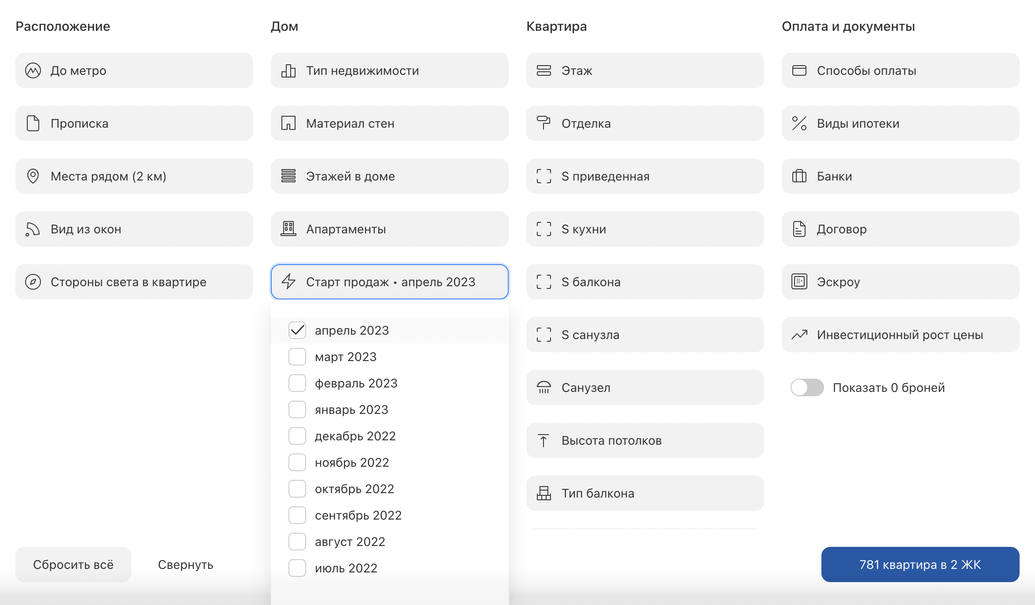Screen dimensions: 1035x605
Task: Click the height arrow icon of Высота потолков
Action: coord(544,440)
